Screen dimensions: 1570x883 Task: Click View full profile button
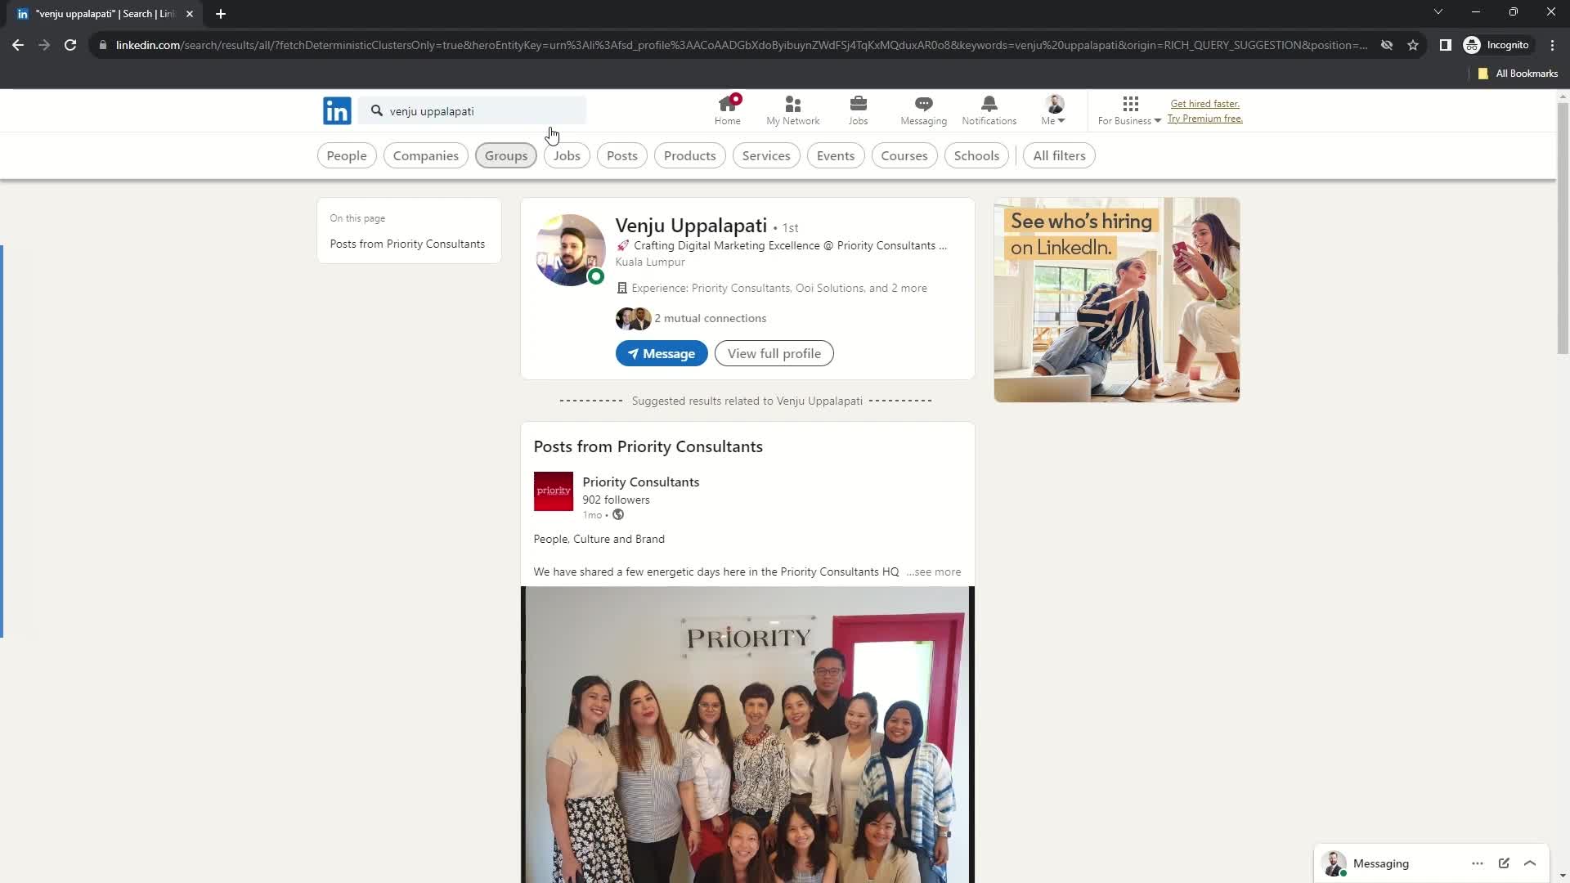click(x=774, y=354)
